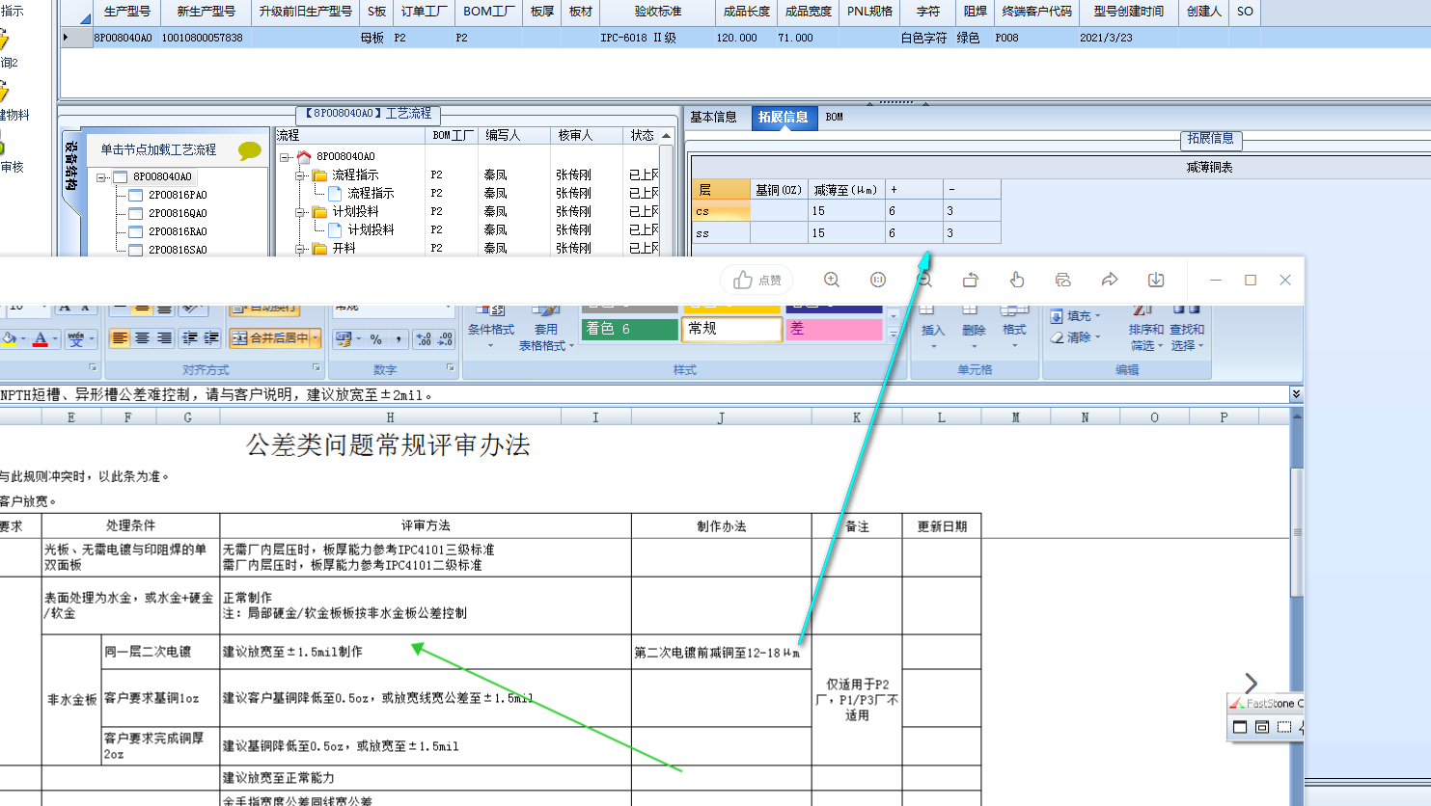Click the 生产型号 column header
The image size is (1431, 806).
tap(125, 12)
